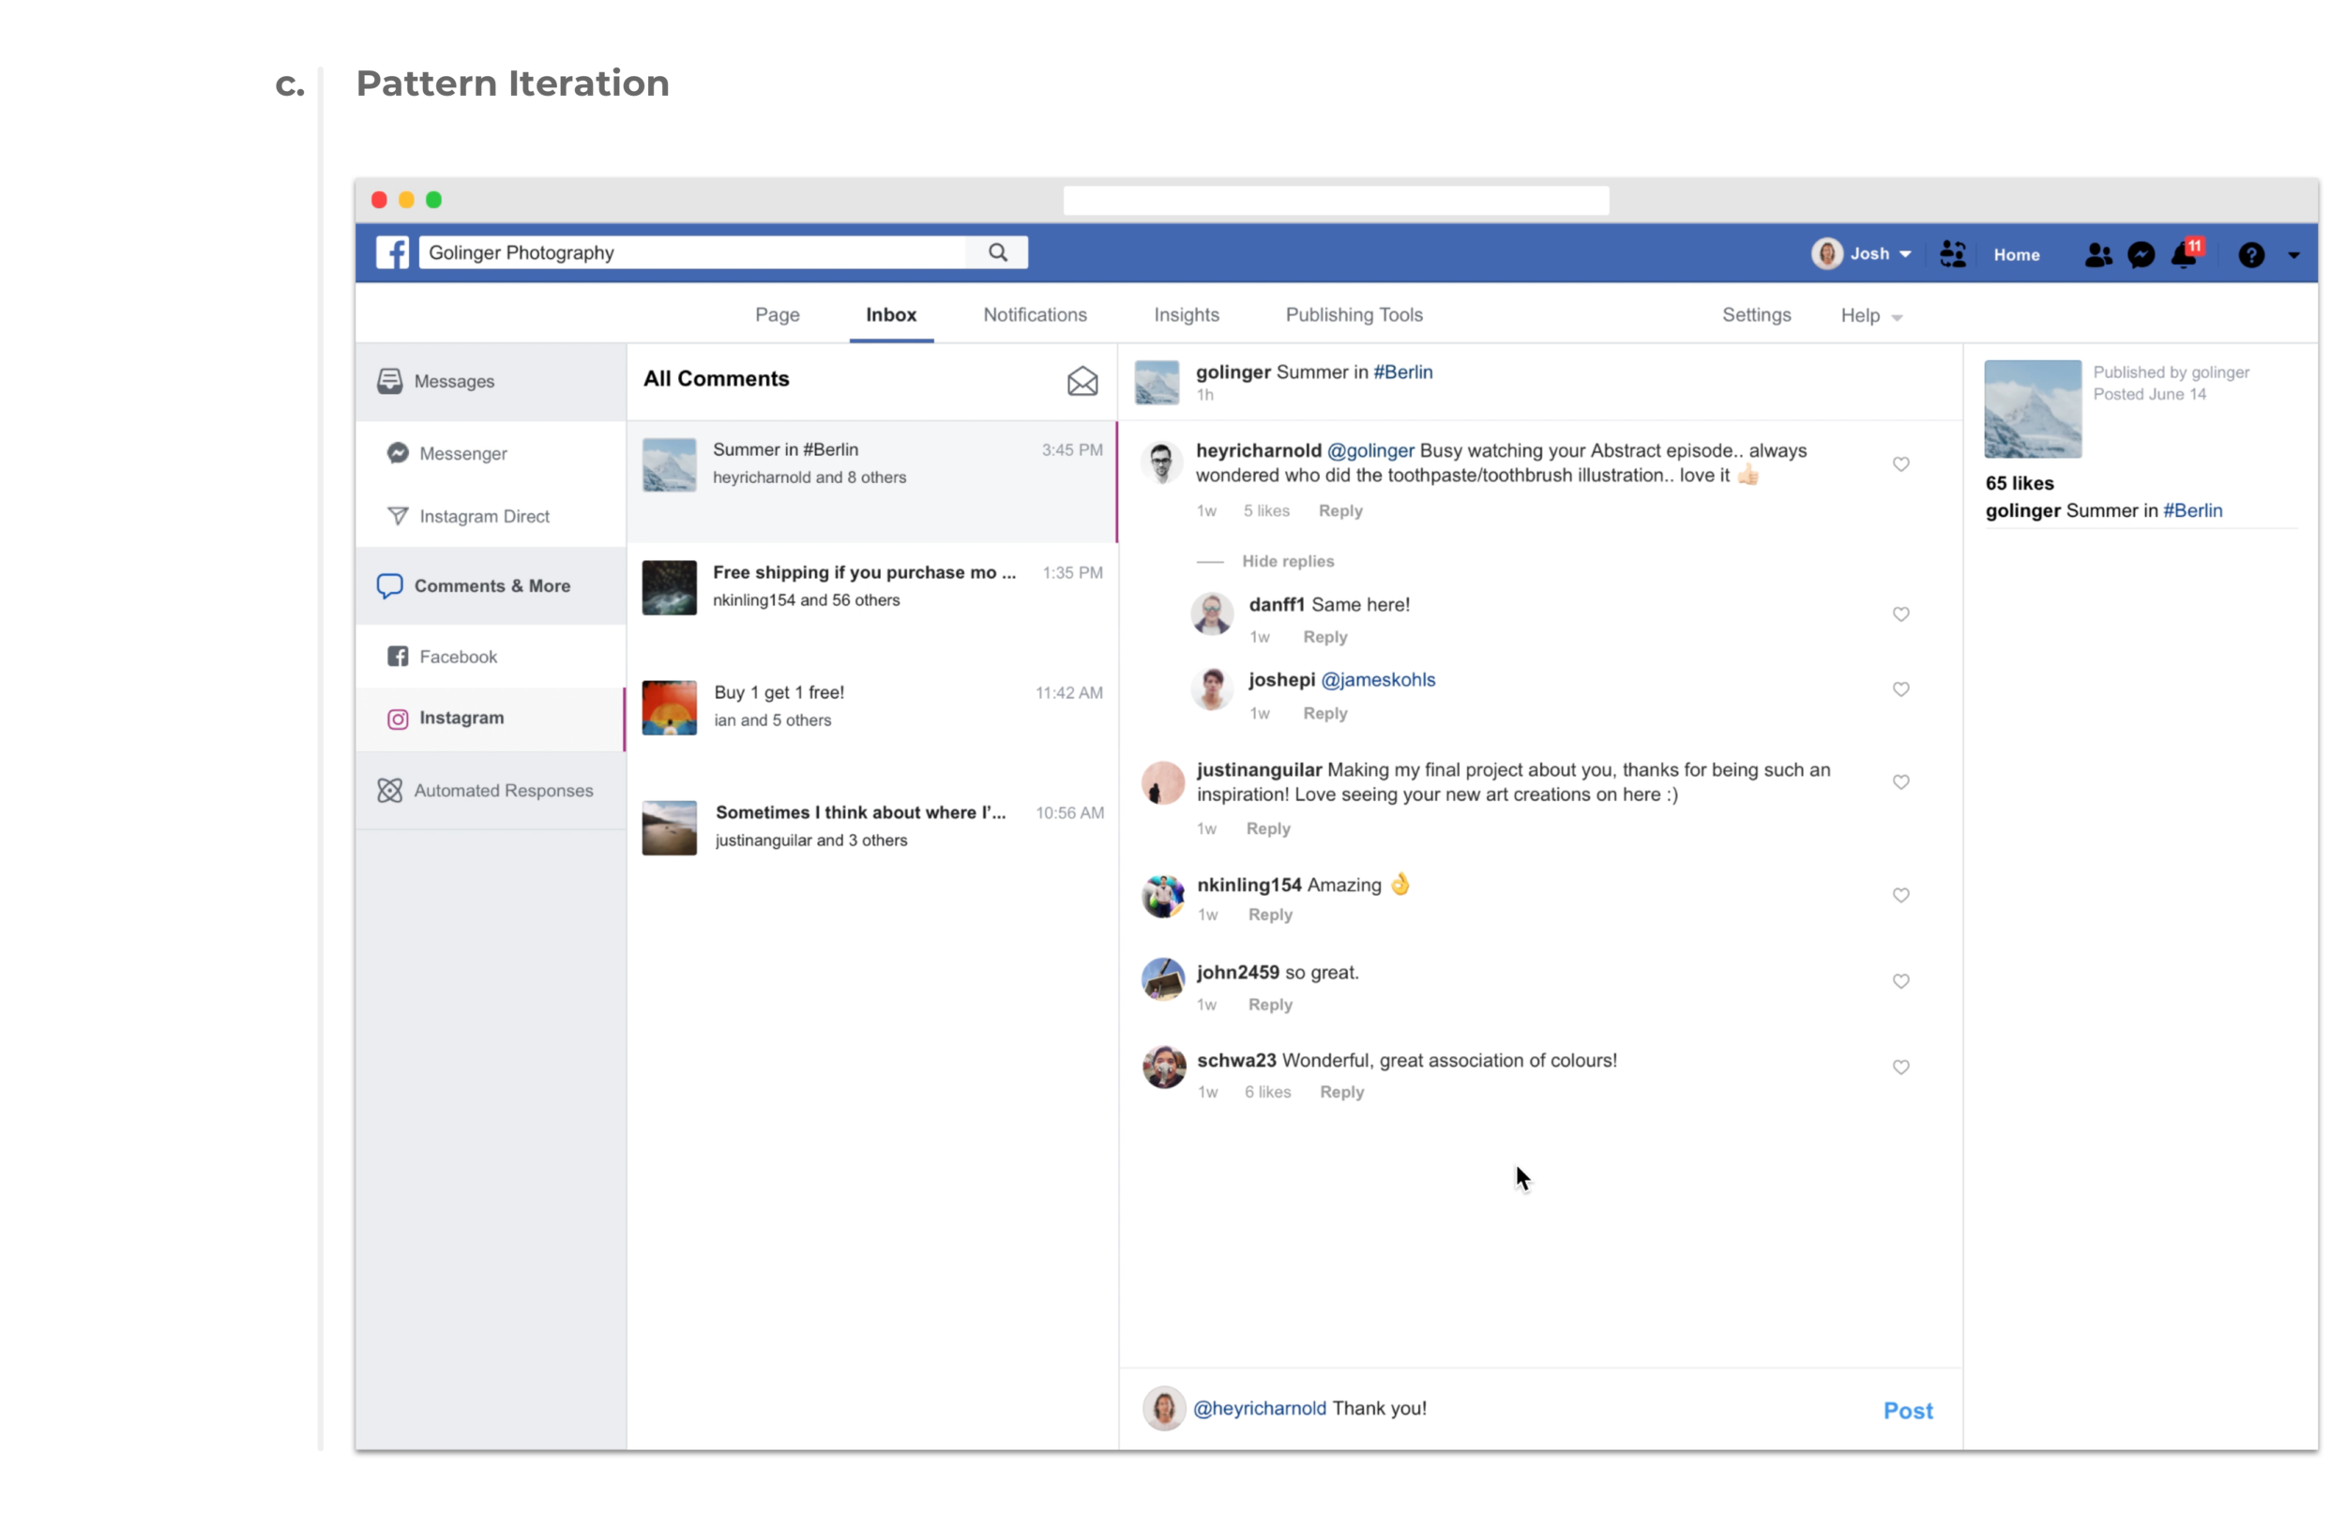Open the account menu arrow at far right

pyautogui.click(x=2292, y=255)
